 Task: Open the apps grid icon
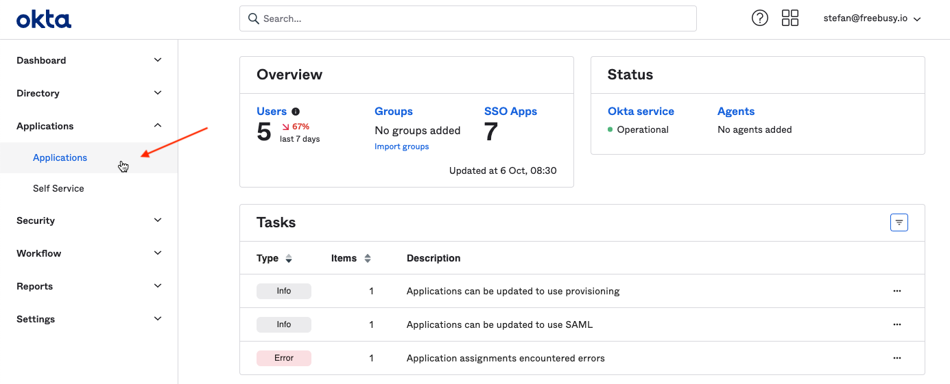click(790, 18)
